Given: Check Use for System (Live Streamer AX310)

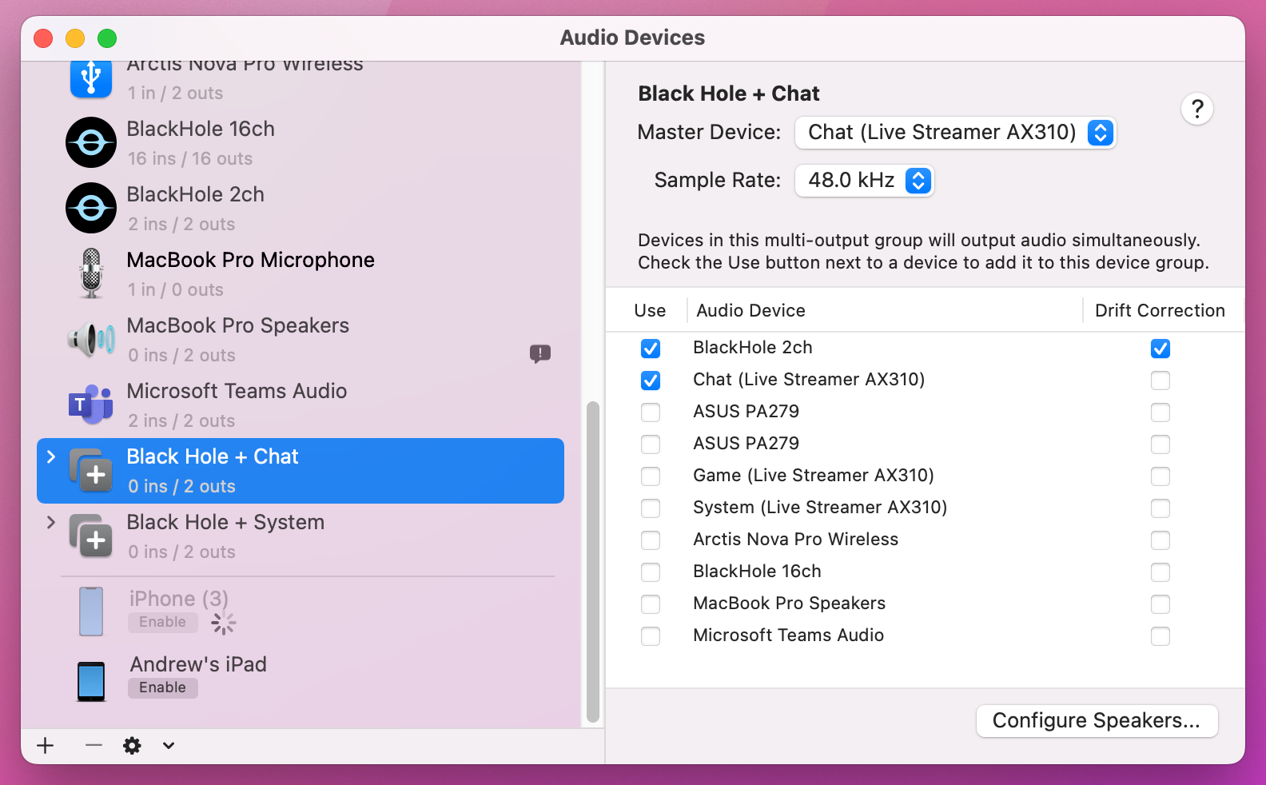Looking at the screenshot, I should point(651,508).
